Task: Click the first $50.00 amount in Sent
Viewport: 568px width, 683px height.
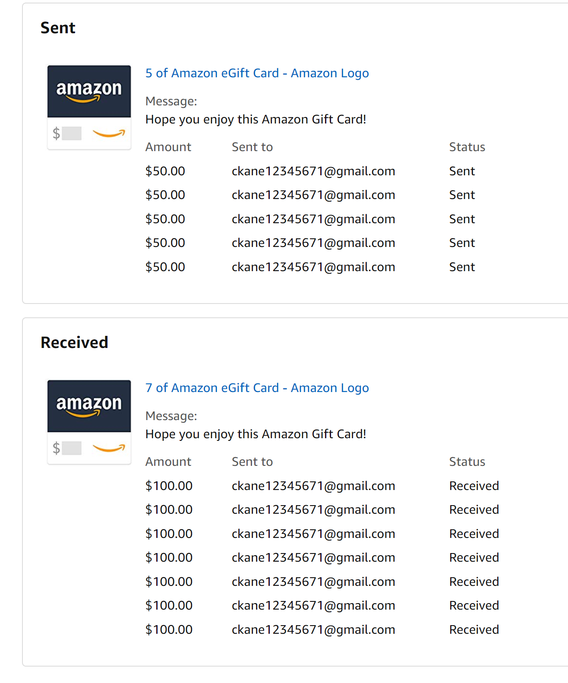Action: click(165, 171)
